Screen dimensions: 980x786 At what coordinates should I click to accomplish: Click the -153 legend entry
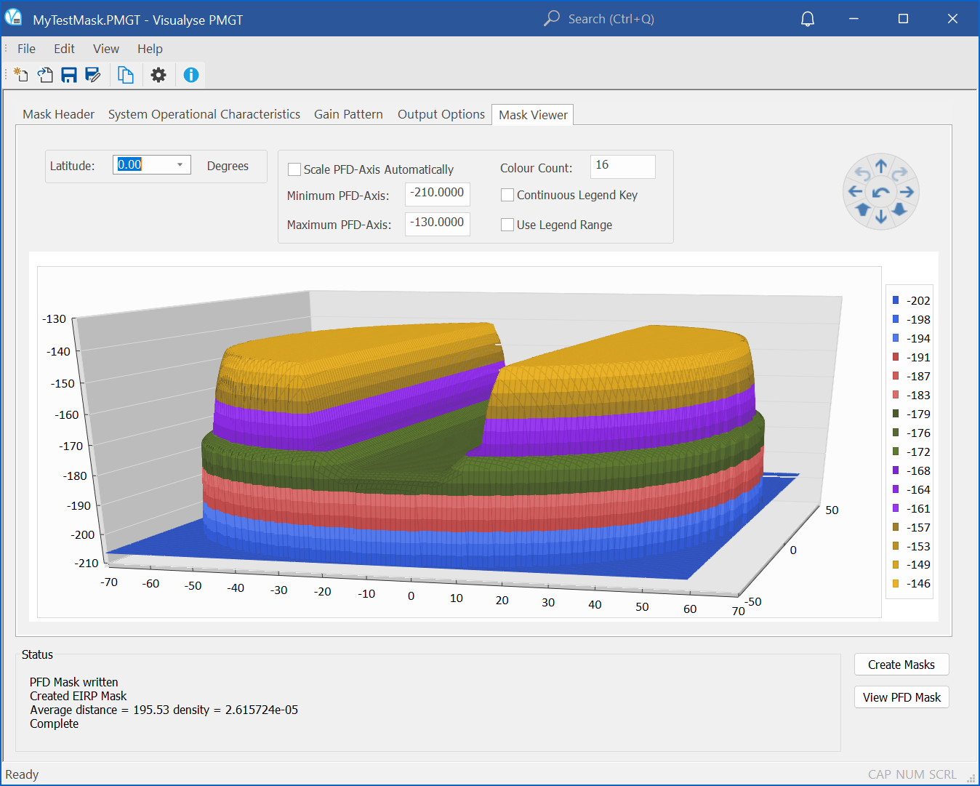(911, 546)
